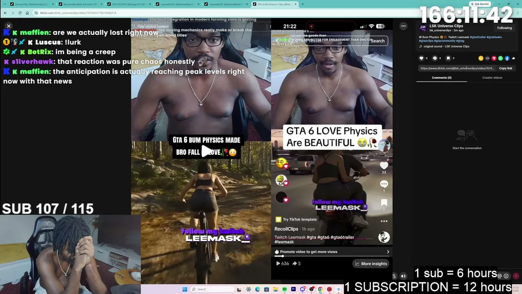
Task: Toggle video volume speaker icon
Action: click(x=403, y=276)
